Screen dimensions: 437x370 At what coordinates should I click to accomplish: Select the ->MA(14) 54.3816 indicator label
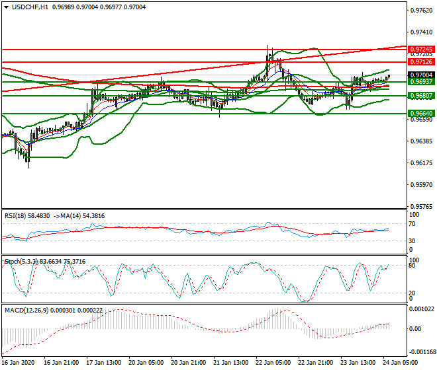pos(79,216)
